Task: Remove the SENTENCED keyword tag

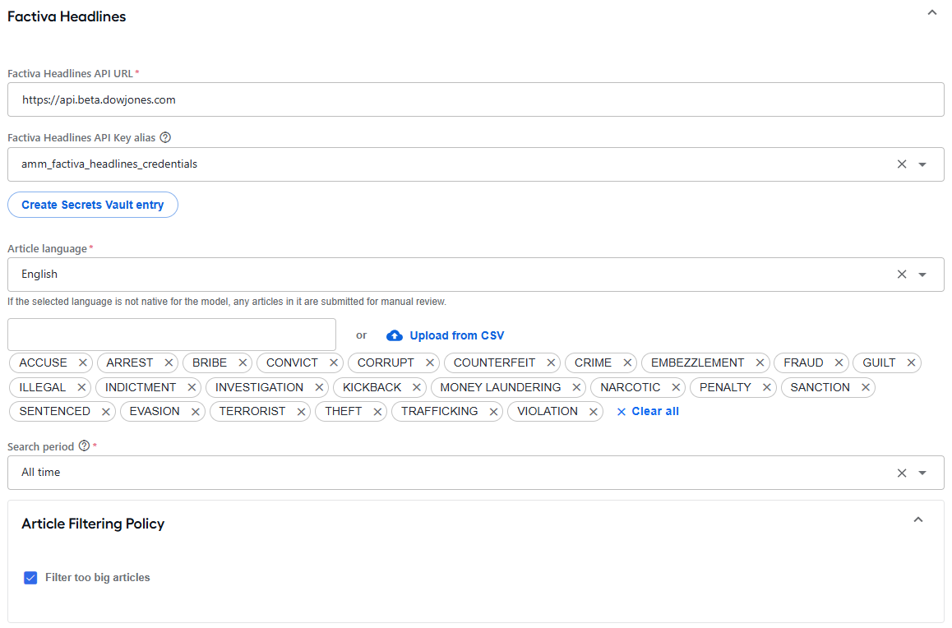Action: click(106, 411)
